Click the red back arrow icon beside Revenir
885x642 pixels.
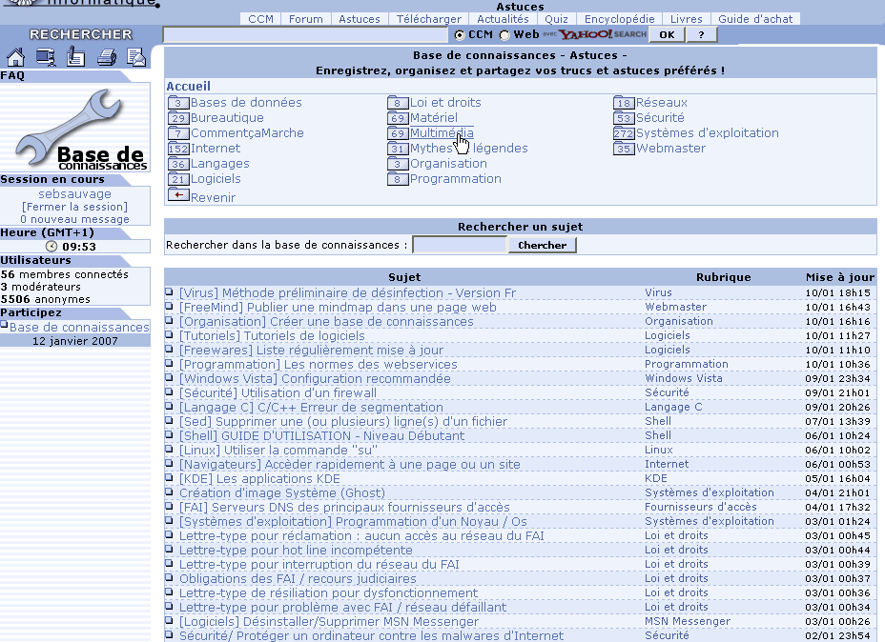(x=178, y=195)
